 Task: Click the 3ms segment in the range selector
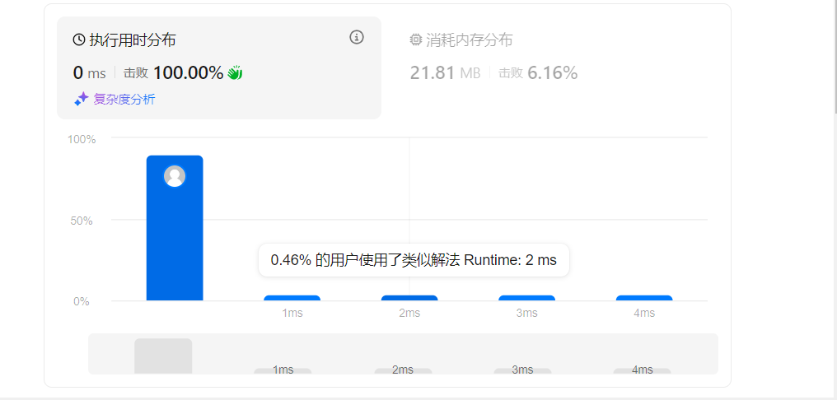click(x=522, y=370)
